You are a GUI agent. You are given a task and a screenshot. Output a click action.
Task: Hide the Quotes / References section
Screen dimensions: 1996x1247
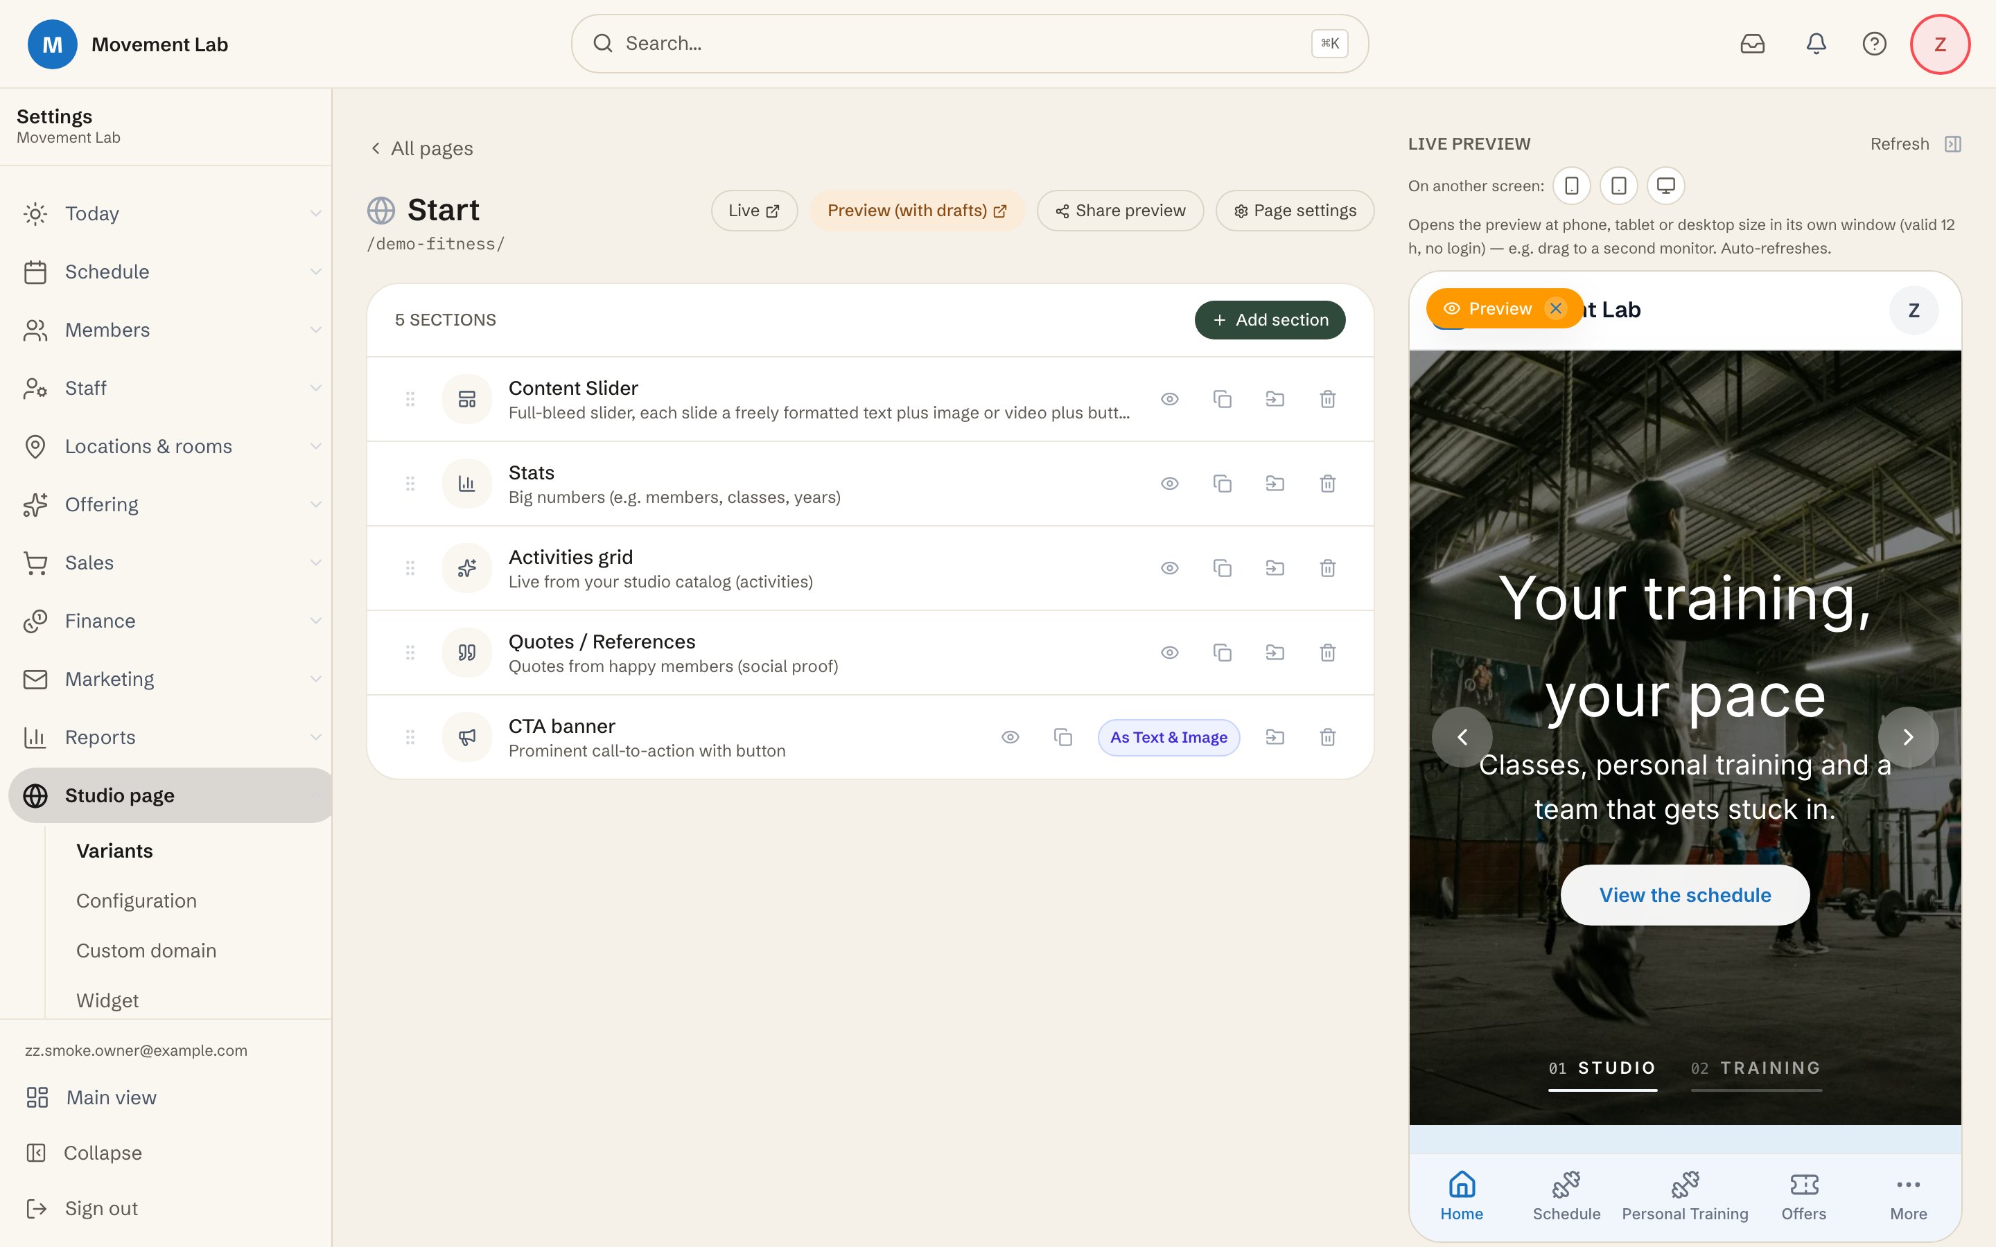point(1170,653)
